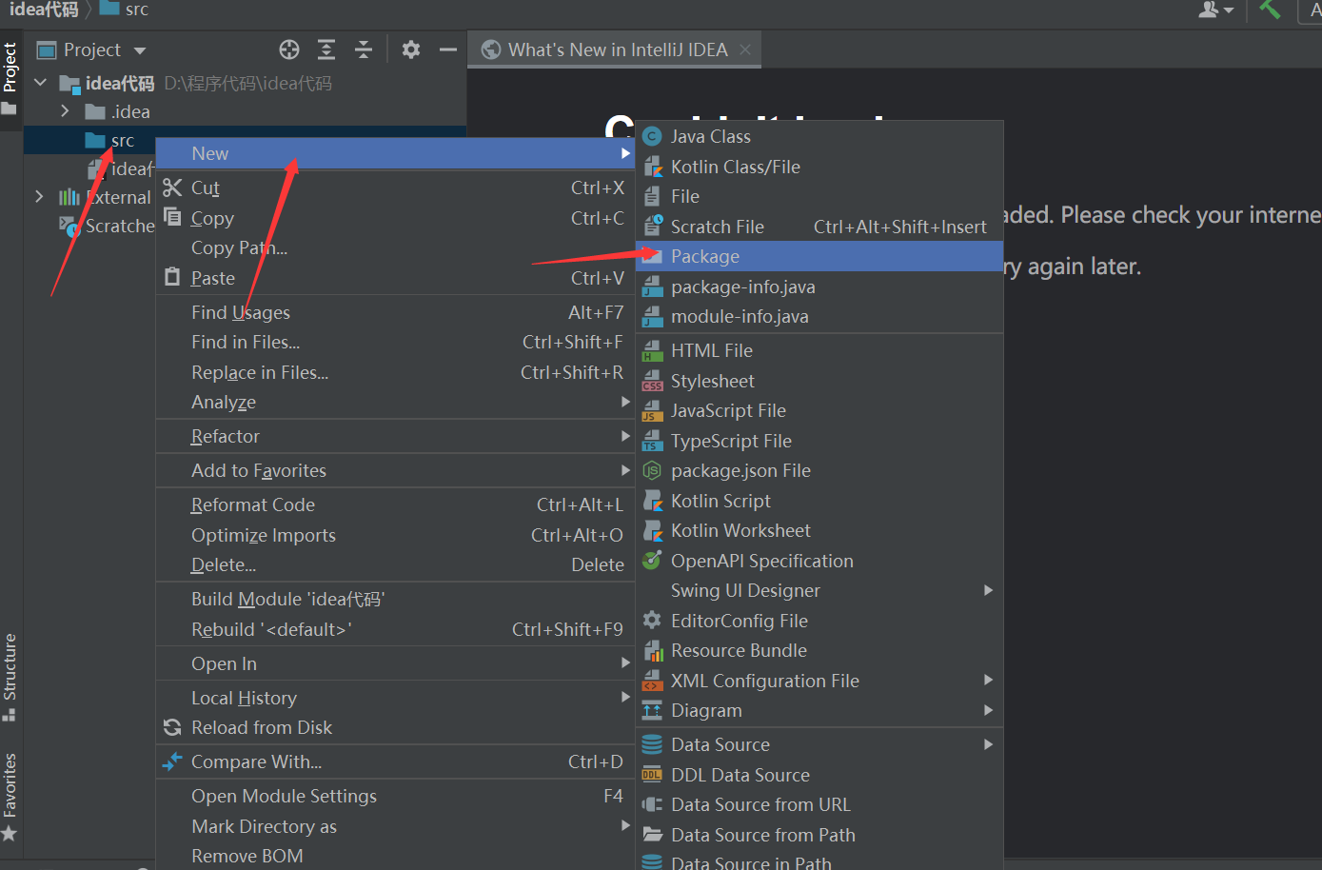
Task: Collapse the idea代码 root folder
Action: pyautogui.click(x=40, y=83)
